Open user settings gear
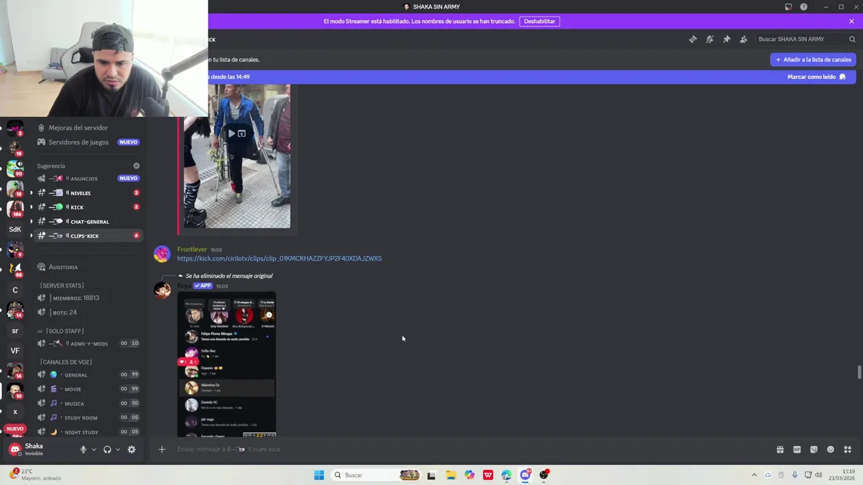Image resolution: width=863 pixels, height=485 pixels. (x=131, y=449)
